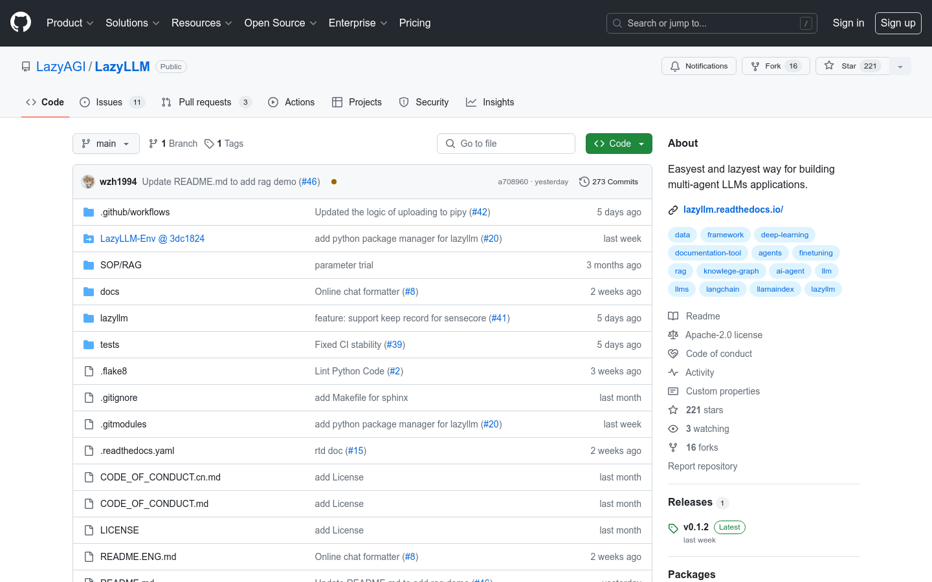The height and width of the screenshot is (582, 932).
Task: Switch to the Pull requests tab
Action: (206, 102)
